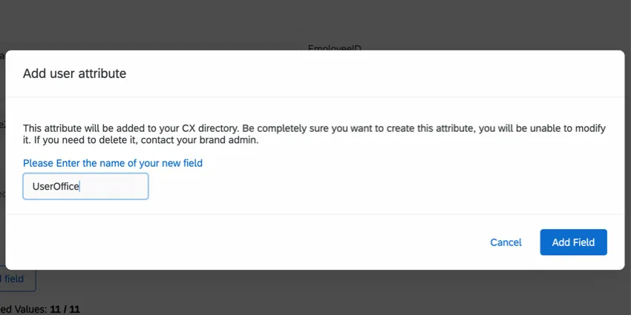
Task: Click the Add Field button
Action: tap(573, 242)
